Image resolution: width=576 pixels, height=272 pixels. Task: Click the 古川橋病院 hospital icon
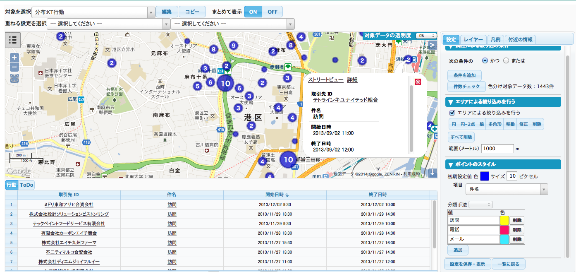[206, 151]
